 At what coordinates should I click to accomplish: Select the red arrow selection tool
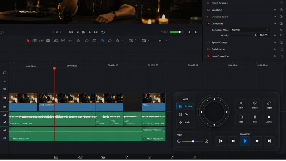[28, 41]
